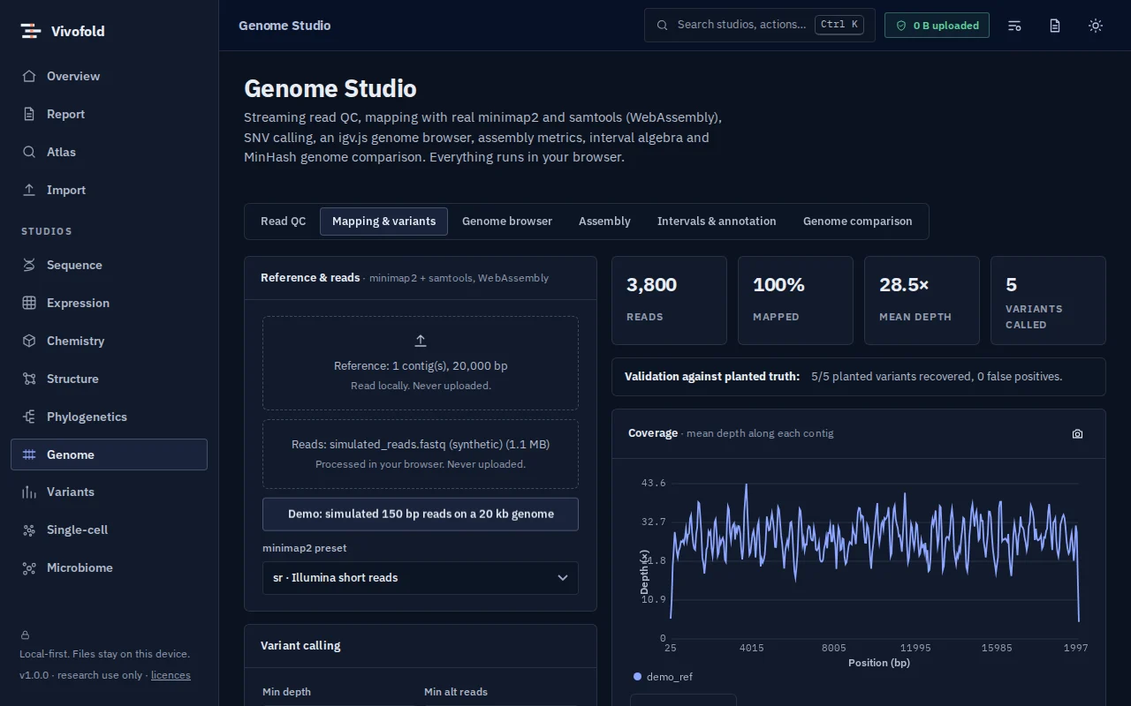This screenshot has height=706, width=1131.
Task: Go to Atlas in the sidebar
Action: tap(109, 152)
